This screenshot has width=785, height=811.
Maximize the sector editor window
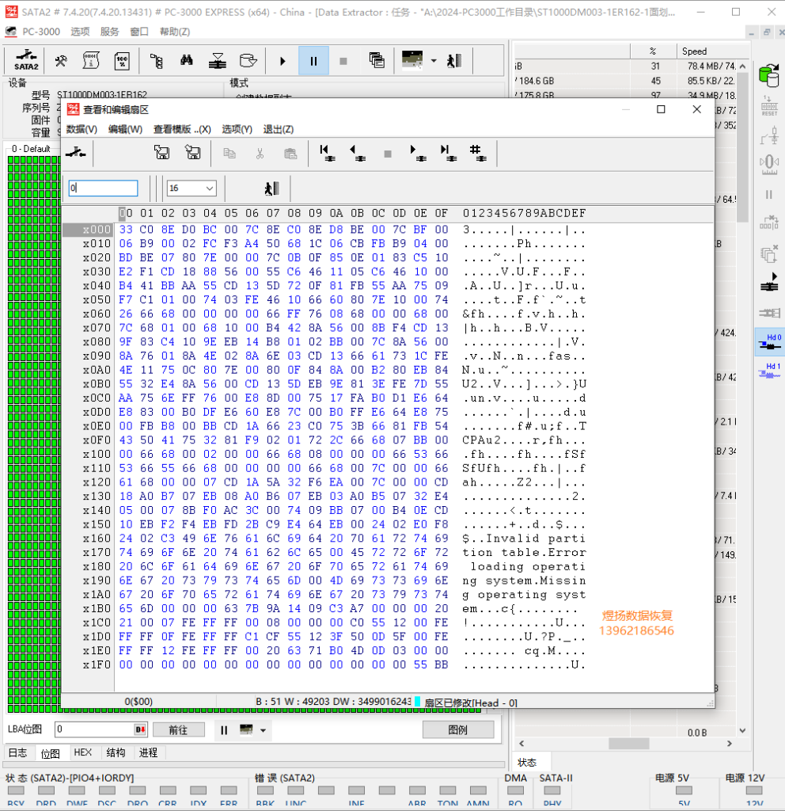coord(661,109)
